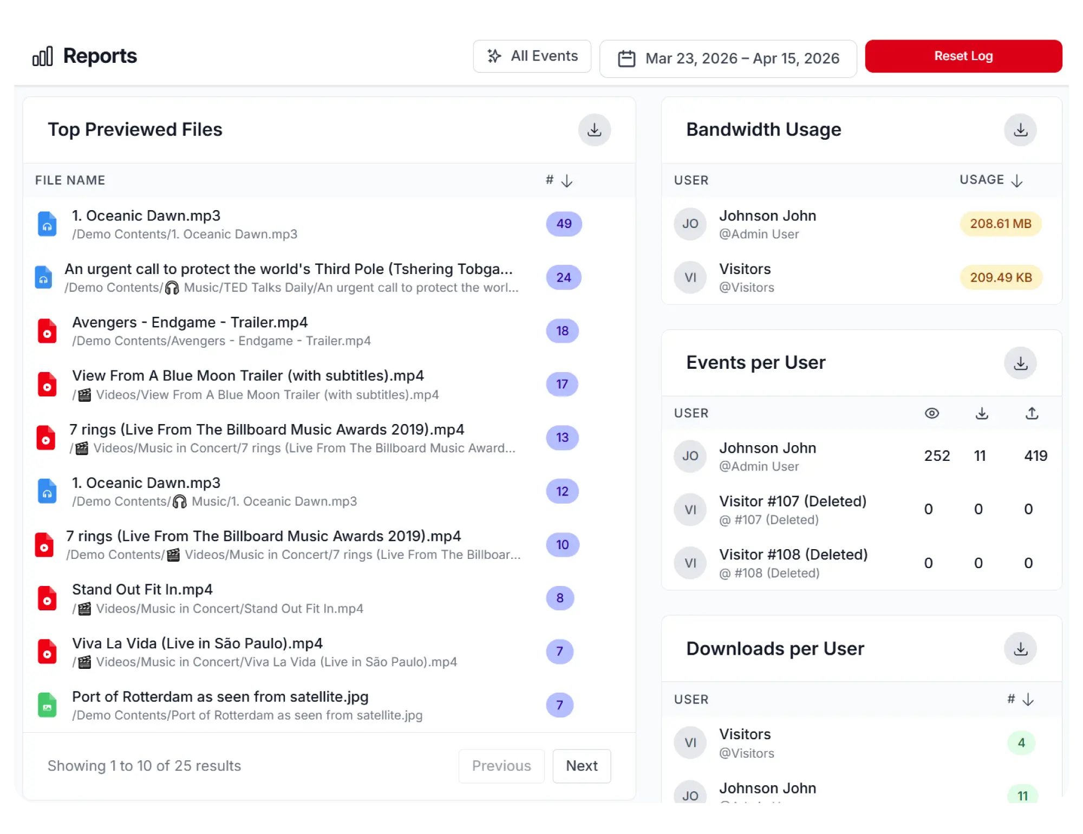Click the 24 preview count badge

(x=563, y=277)
